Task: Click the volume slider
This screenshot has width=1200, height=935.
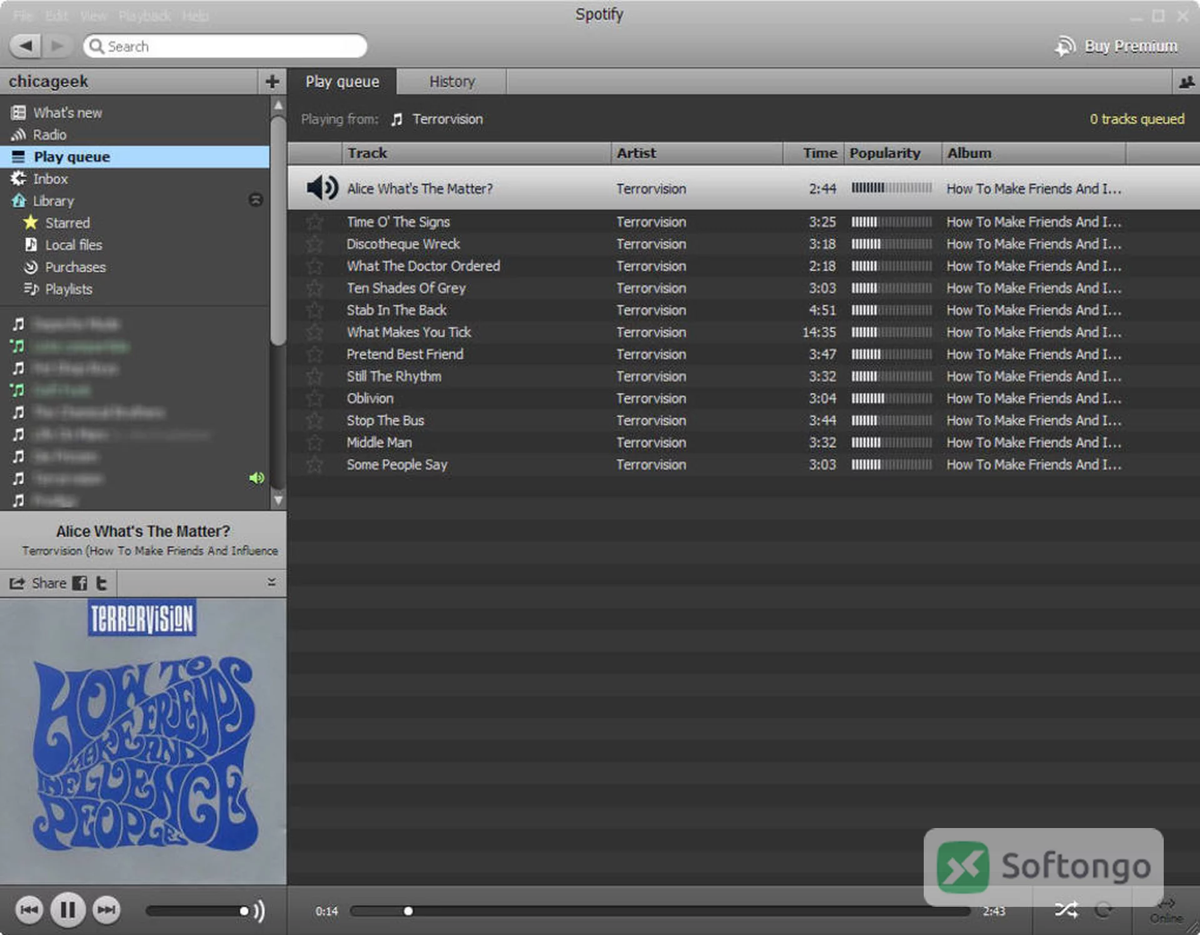Action: coord(197,911)
